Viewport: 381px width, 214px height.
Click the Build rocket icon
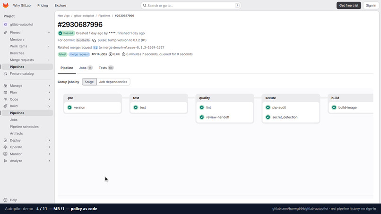[5, 106]
